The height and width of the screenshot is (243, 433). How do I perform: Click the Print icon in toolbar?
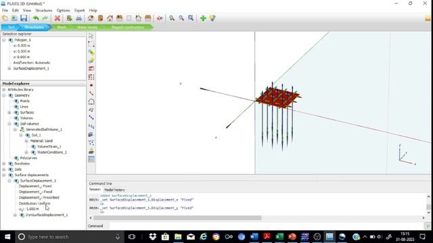(78, 18)
